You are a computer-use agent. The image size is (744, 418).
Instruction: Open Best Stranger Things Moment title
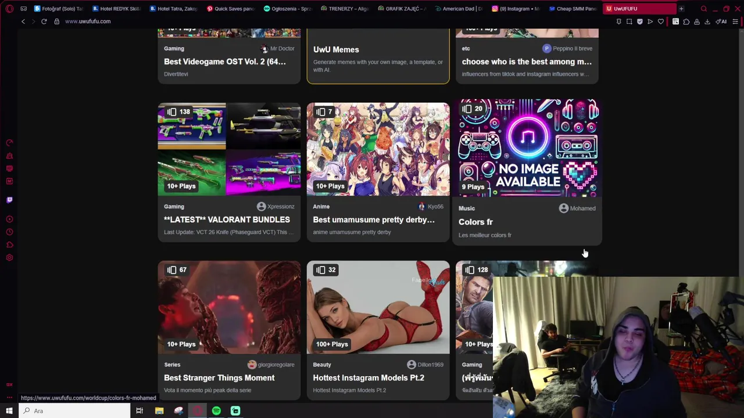click(x=219, y=377)
